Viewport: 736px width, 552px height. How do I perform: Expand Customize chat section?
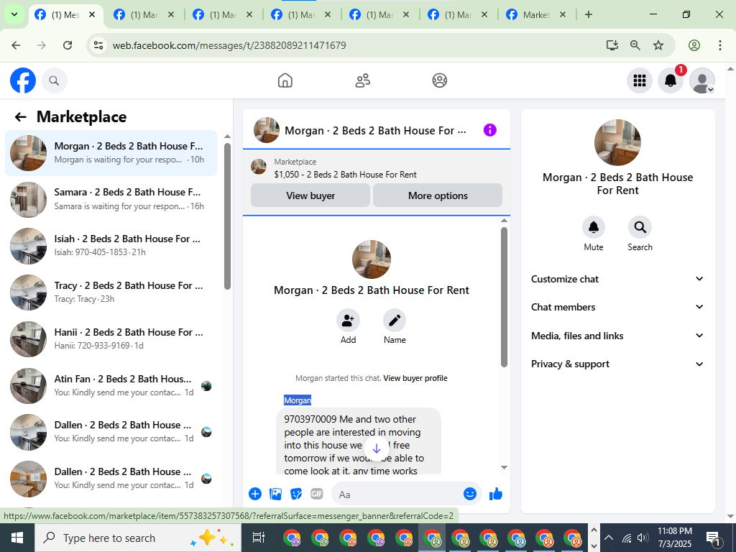pos(617,279)
